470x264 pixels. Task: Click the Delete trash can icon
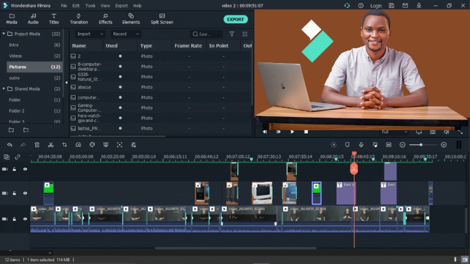pyautogui.click(x=37, y=145)
